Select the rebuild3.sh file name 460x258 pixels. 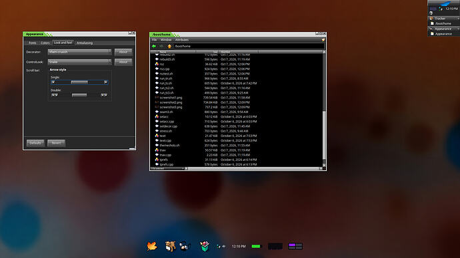click(167, 59)
